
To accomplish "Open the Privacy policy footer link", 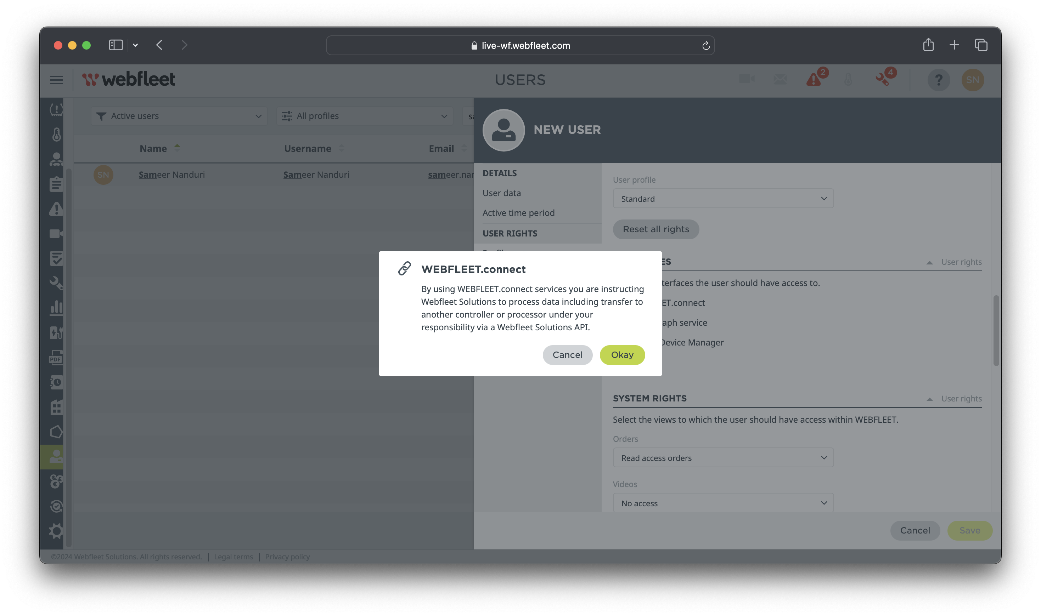I will point(287,557).
